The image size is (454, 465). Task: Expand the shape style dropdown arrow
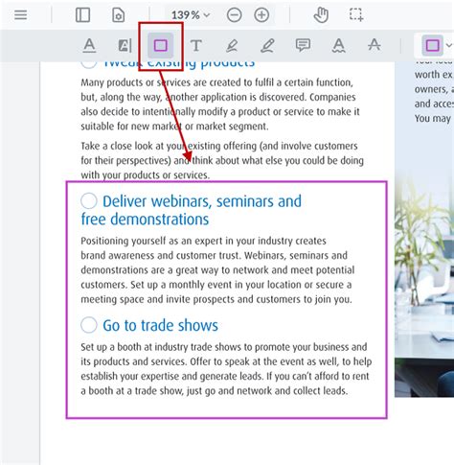click(x=449, y=45)
